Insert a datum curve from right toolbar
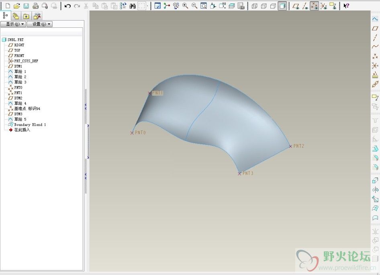 (x=375, y=47)
